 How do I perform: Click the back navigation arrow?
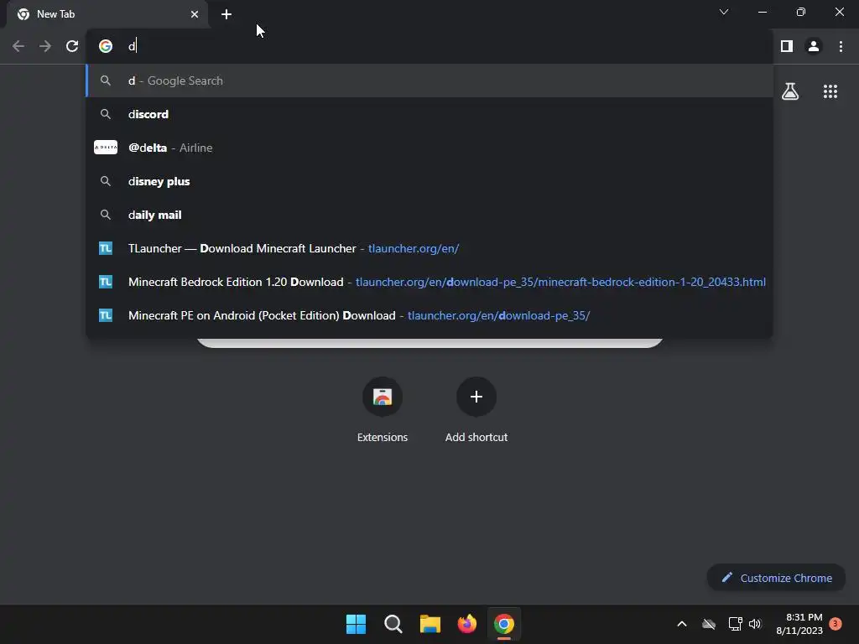coord(18,46)
